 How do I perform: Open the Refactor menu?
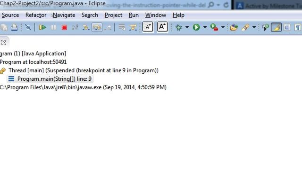(x=36, y=15)
